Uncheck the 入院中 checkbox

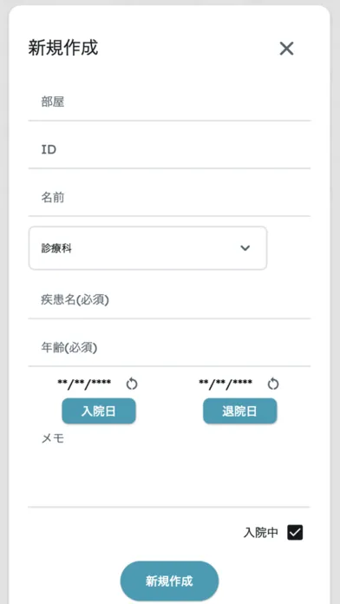click(x=296, y=532)
